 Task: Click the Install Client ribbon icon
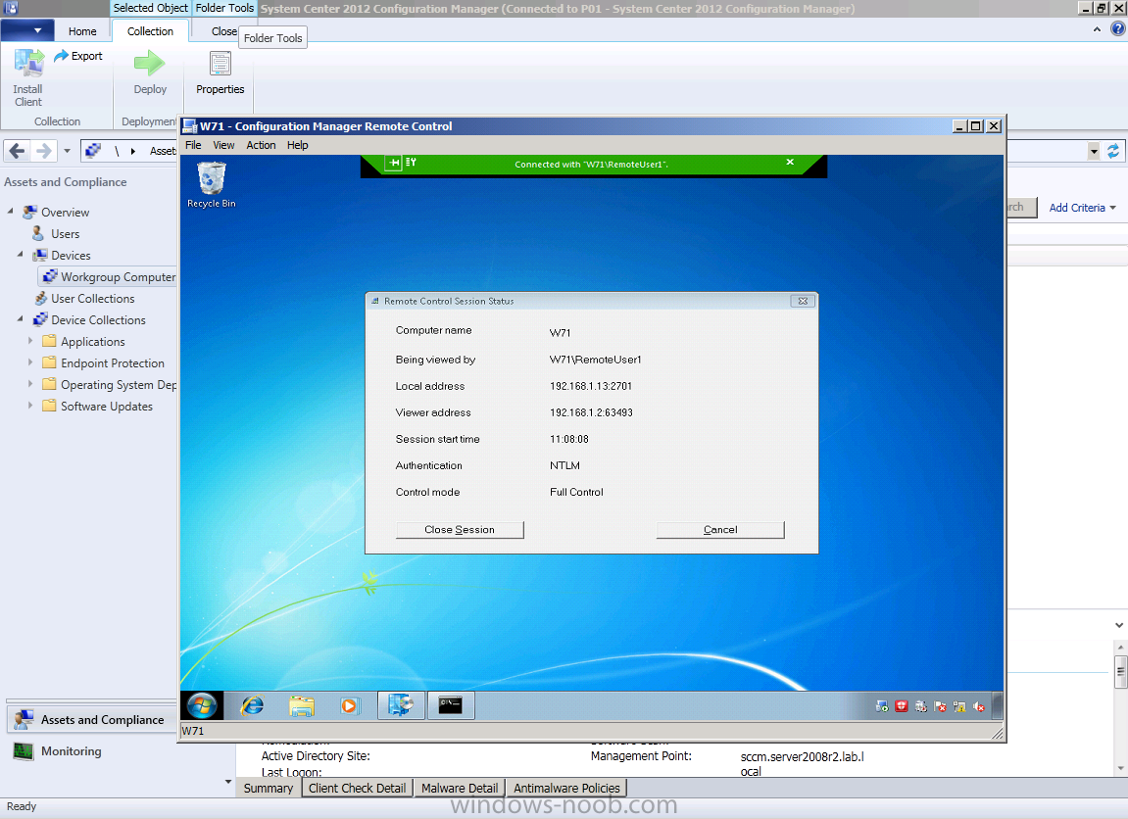click(28, 64)
